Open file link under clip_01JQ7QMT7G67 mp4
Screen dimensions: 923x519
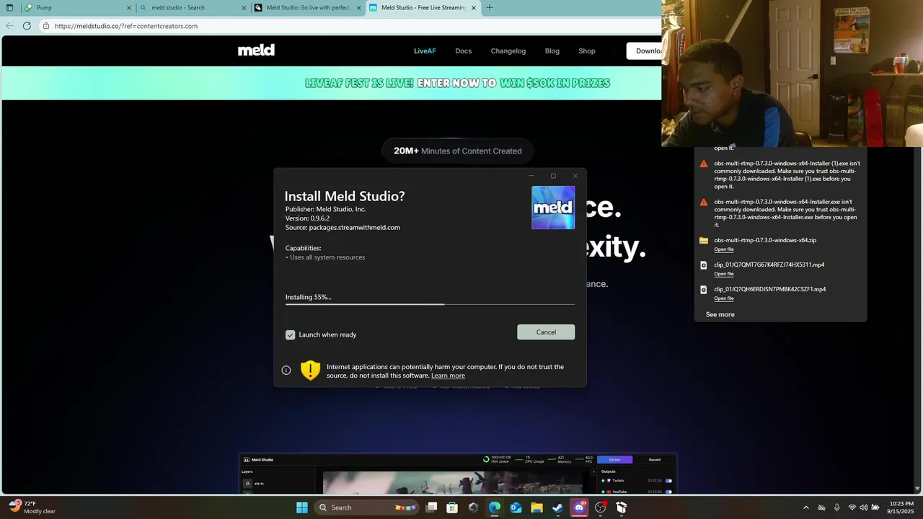(x=724, y=274)
